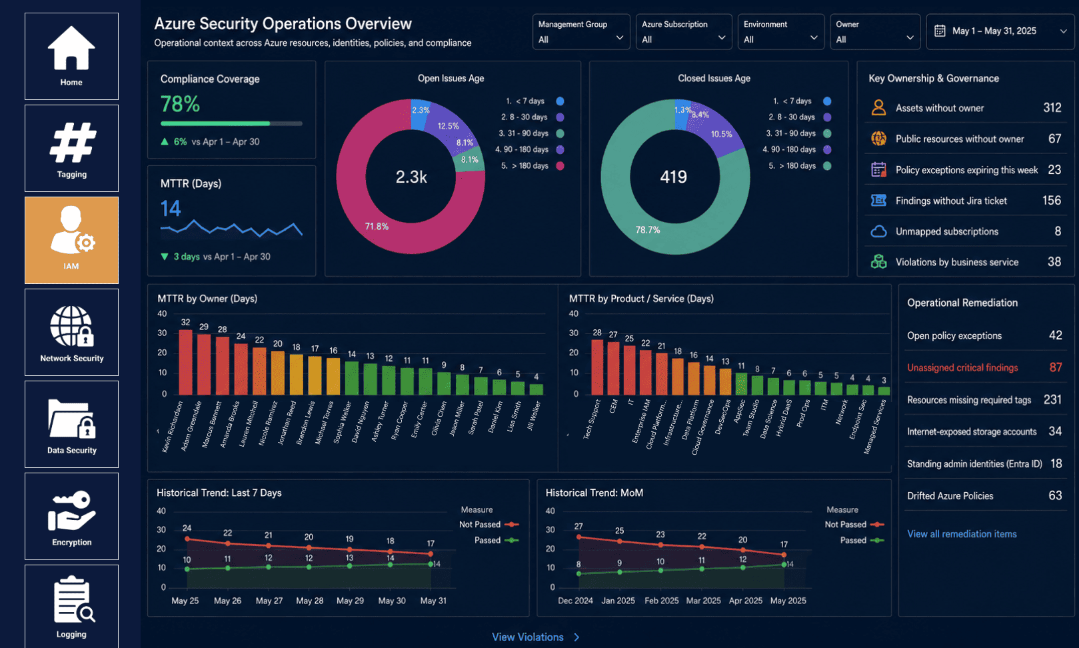Toggle Closed Issues '31 - 90 days' legend dot
The image size is (1079, 648).
pyautogui.click(x=827, y=133)
